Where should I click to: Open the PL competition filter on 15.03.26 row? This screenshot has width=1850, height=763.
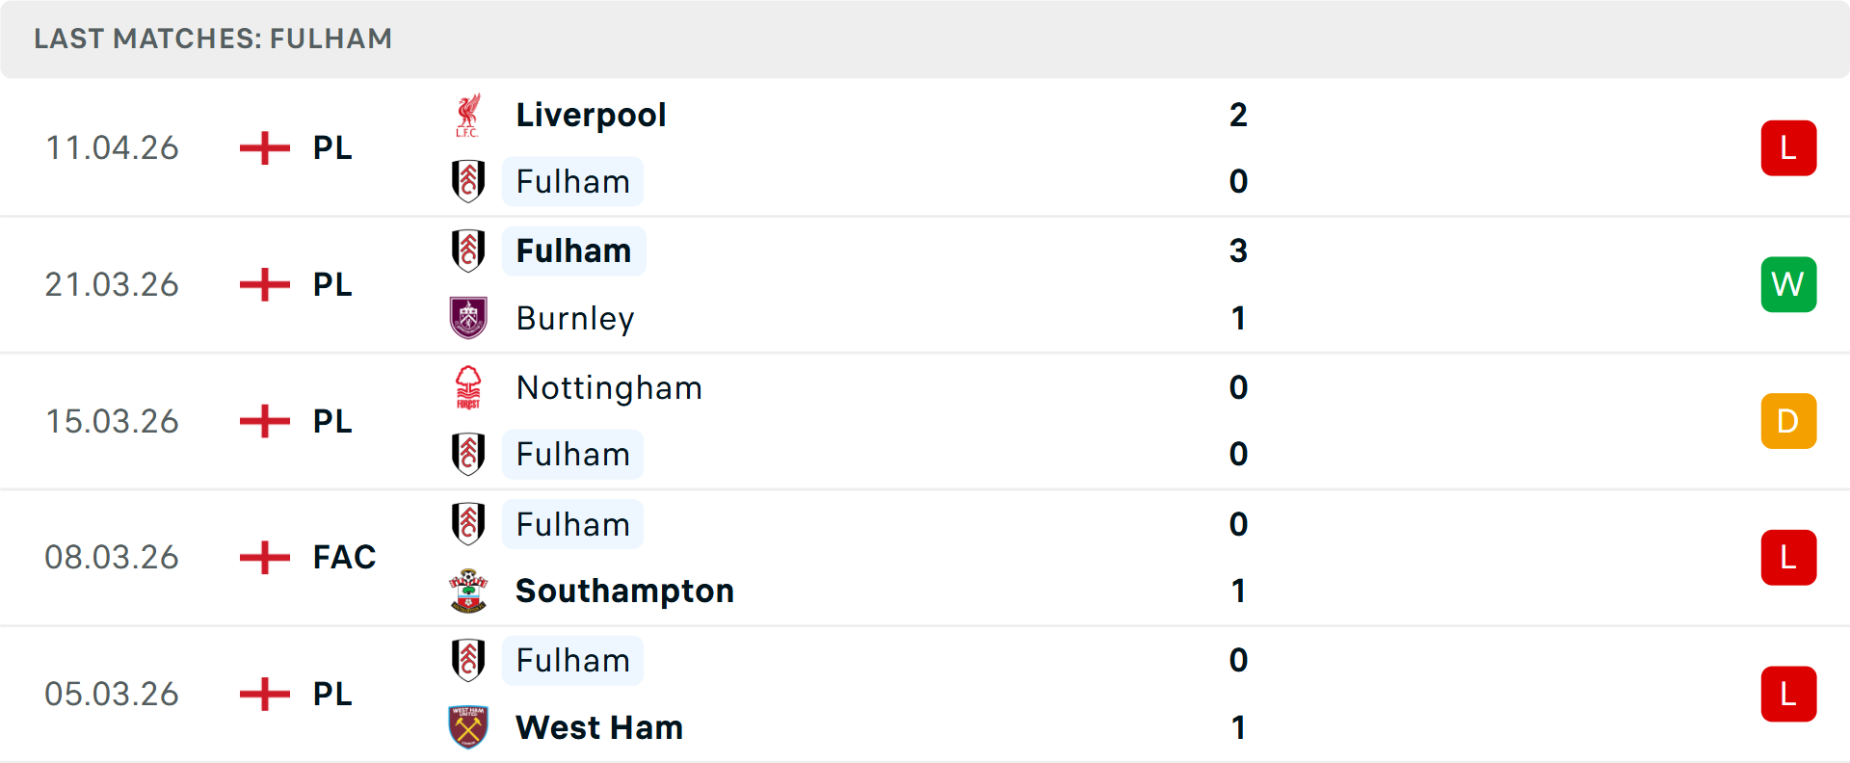click(x=330, y=421)
